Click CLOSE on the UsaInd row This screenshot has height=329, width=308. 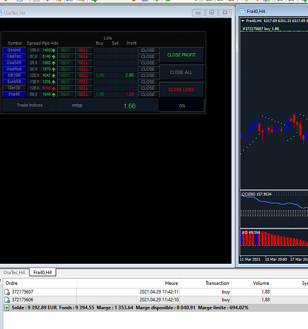coord(148,50)
